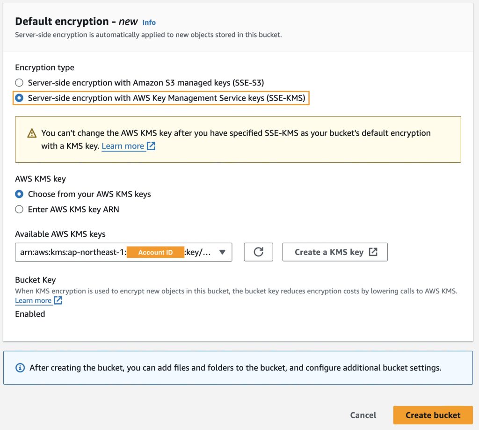Click external link icon under Bucket Key

[x=58, y=300]
